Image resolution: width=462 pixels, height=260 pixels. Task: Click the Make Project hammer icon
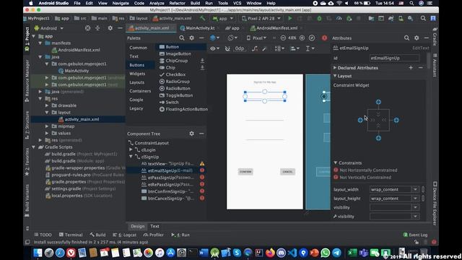(x=202, y=18)
